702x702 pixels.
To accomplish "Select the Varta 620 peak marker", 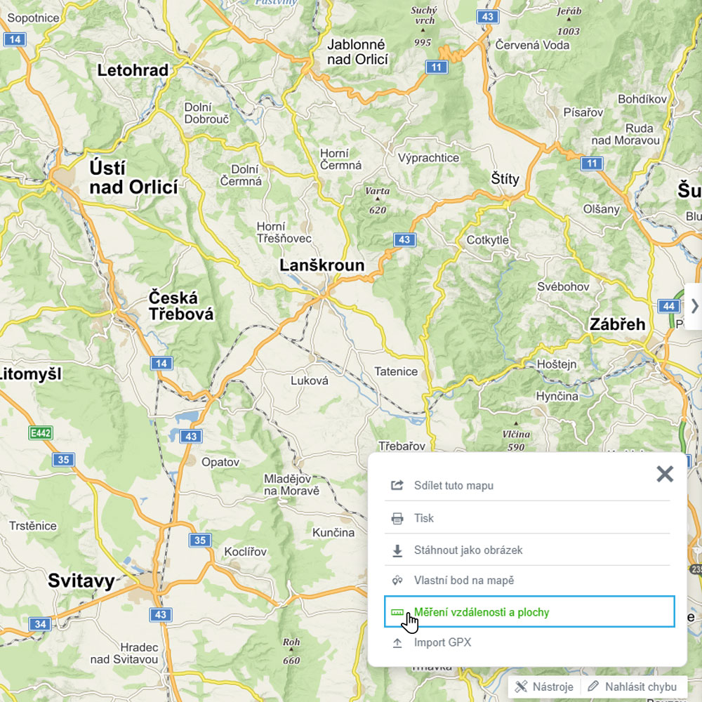I will pyautogui.click(x=377, y=200).
